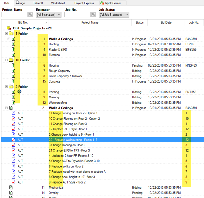Image resolution: width=204 pixels, height=198 pixels.
Task: Click alternate icon for 7 Replace wood doors
Action: [14, 171]
